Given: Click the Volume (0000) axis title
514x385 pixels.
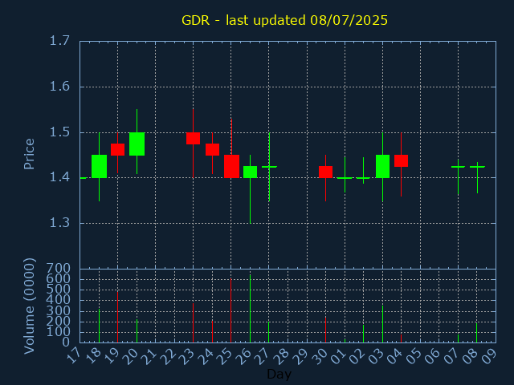Looking at the screenshot, I should (29, 306).
